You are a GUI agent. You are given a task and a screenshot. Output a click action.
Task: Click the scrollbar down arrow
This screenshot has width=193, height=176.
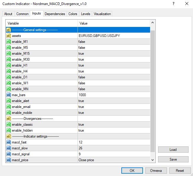pyautogui.click(x=153, y=160)
